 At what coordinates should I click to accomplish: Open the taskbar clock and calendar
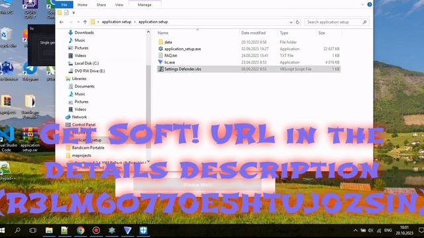point(404,231)
